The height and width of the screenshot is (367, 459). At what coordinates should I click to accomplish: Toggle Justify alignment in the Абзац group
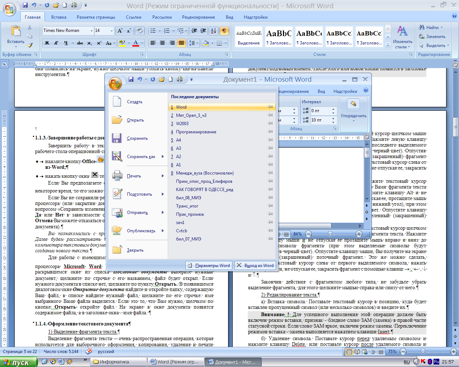(x=181, y=43)
